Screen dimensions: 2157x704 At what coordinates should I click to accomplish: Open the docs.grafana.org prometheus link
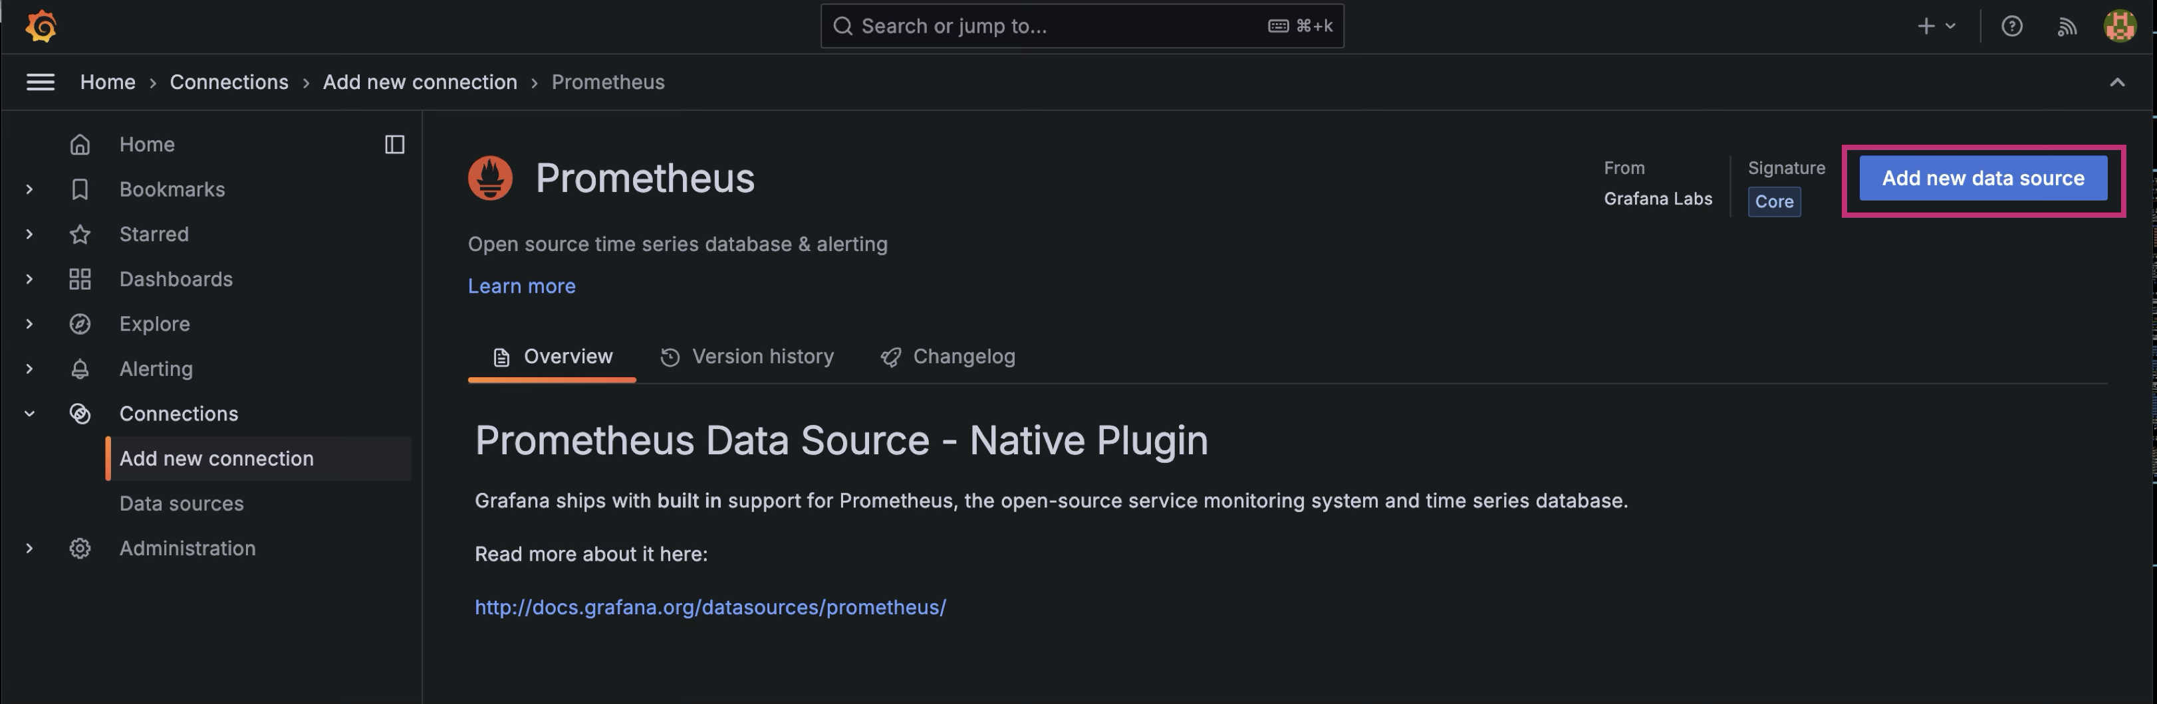(710, 608)
